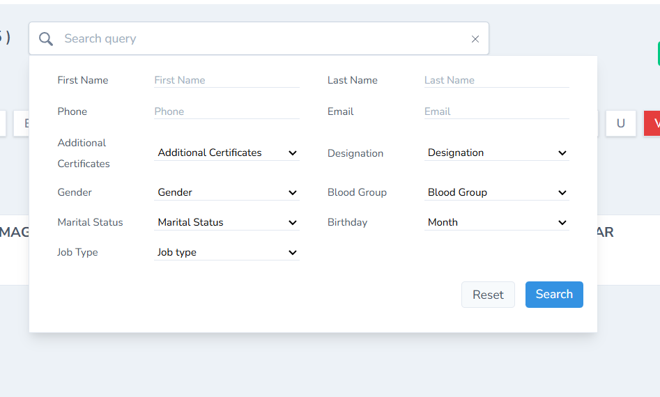This screenshot has height=397, width=660.
Task: Focus the Last Name text field
Action: tap(496, 80)
